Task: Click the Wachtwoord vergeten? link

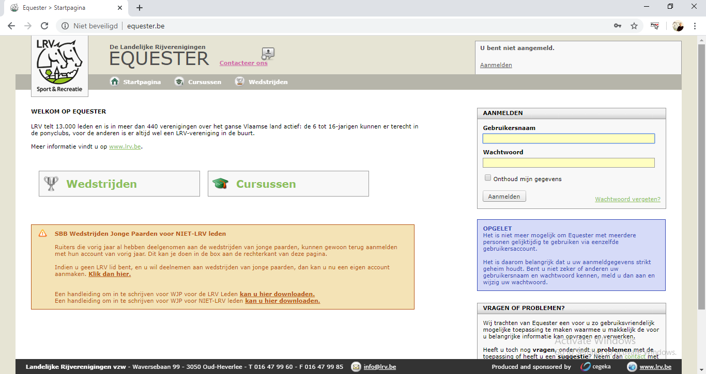Action: (627, 199)
